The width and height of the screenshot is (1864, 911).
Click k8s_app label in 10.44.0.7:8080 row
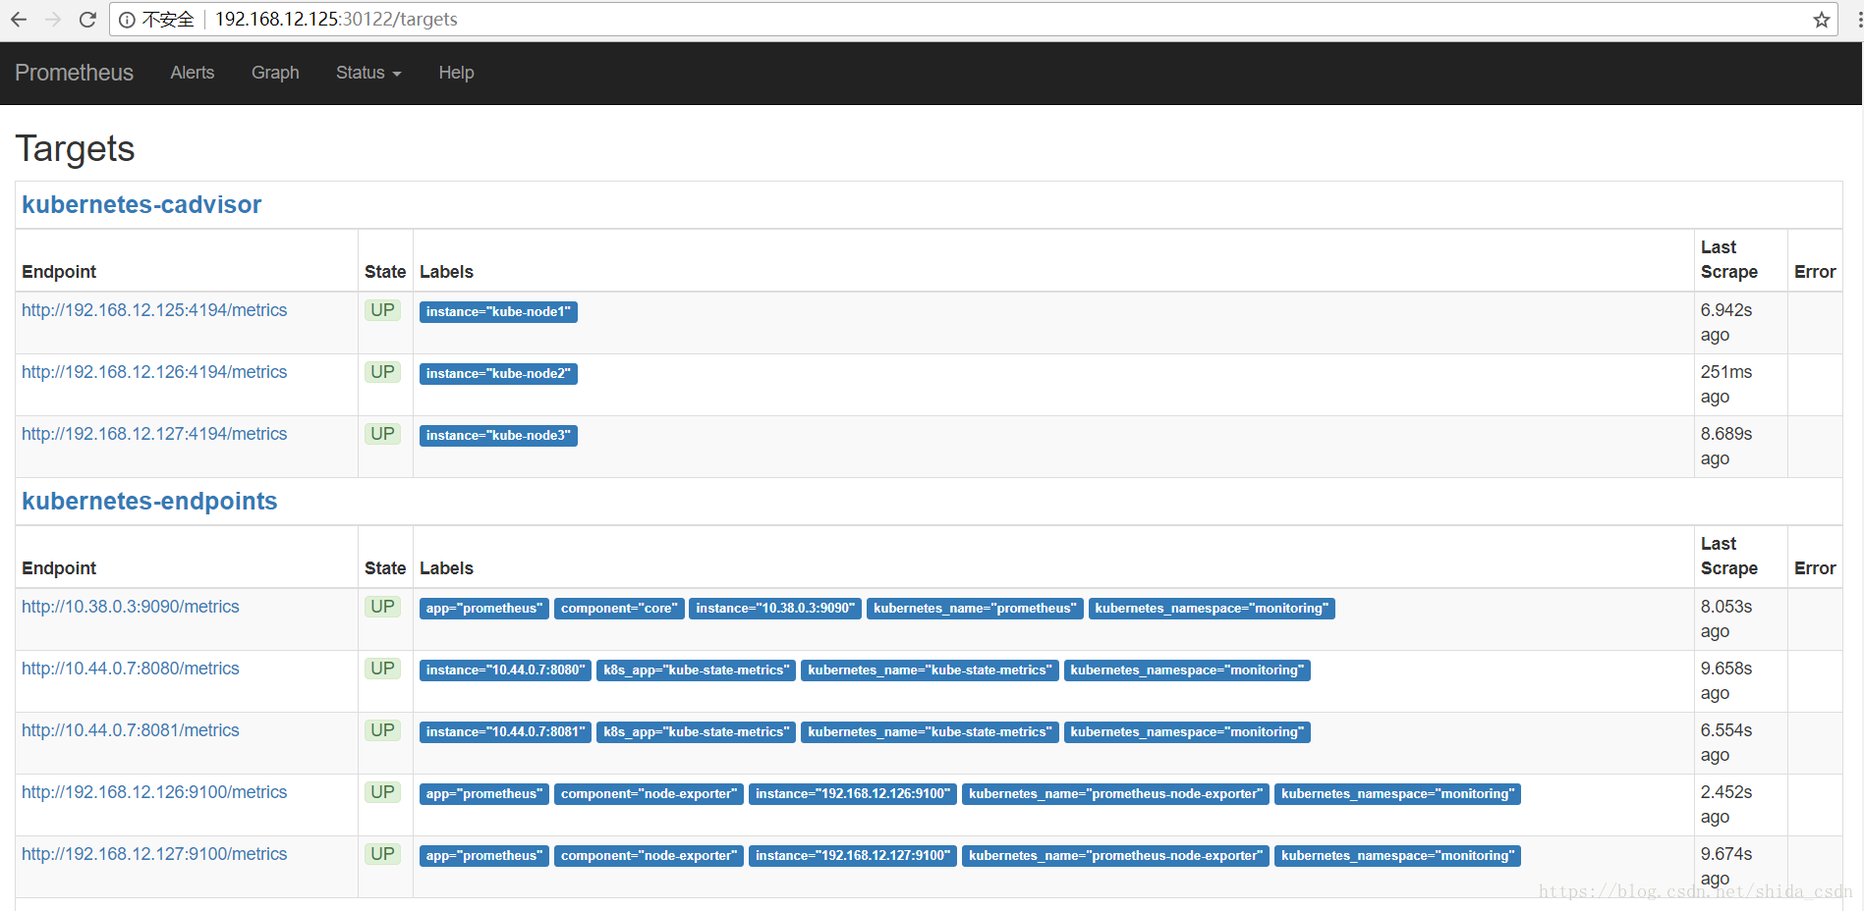pos(696,670)
